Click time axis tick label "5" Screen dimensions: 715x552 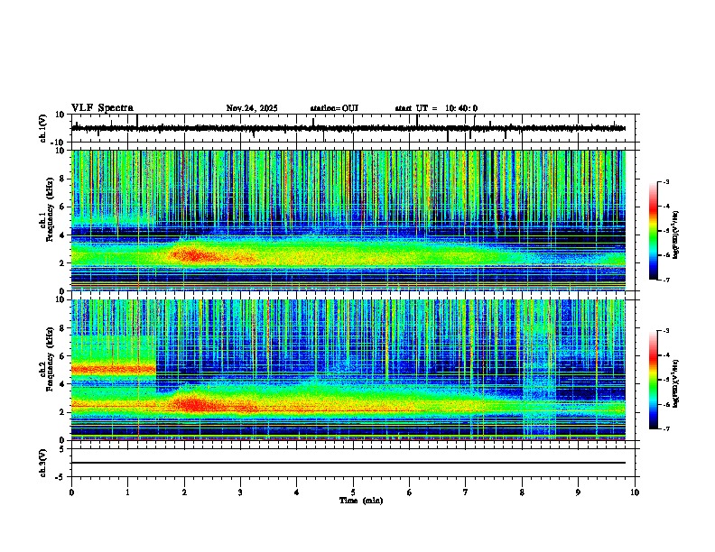click(353, 492)
